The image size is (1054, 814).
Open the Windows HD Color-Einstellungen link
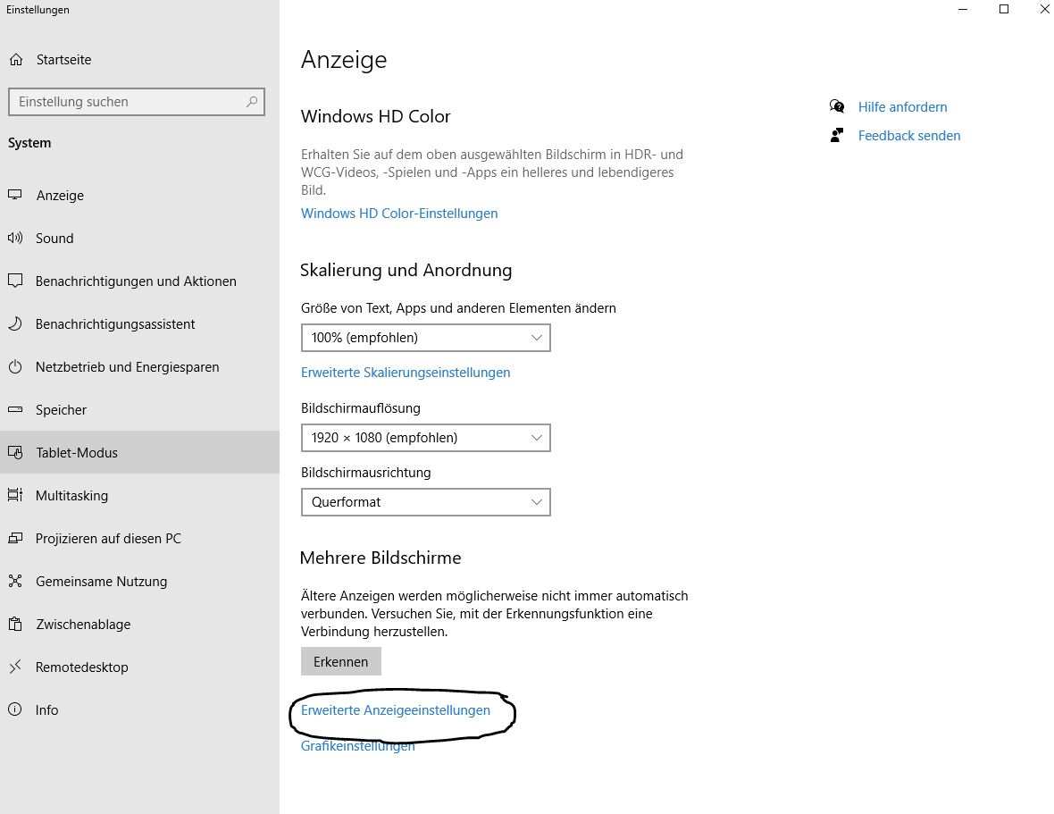[399, 213]
